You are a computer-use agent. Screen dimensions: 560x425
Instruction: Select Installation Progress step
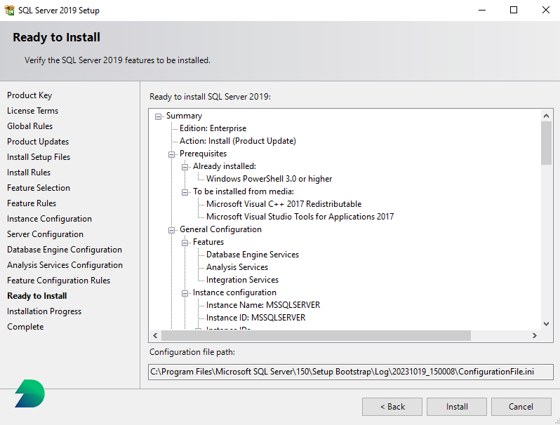pyautogui.click(x=44, y=311)
